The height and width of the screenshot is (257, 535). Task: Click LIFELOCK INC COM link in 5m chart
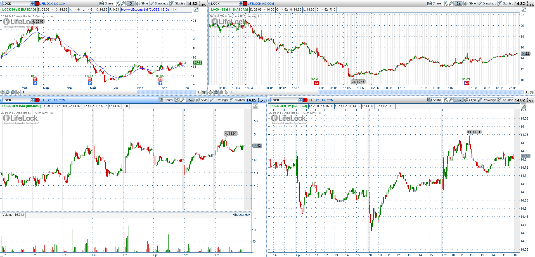pos(320,100)
